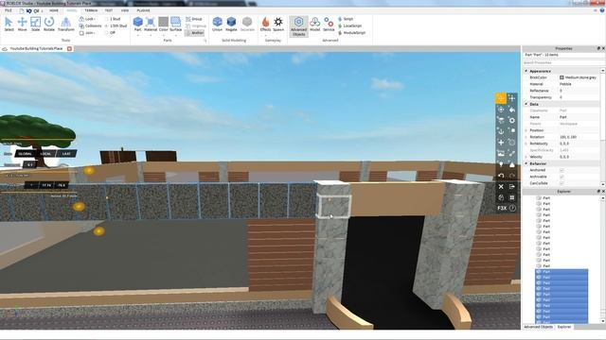Insert a ModuleScript
606x340 pixels.
[351, 33]
